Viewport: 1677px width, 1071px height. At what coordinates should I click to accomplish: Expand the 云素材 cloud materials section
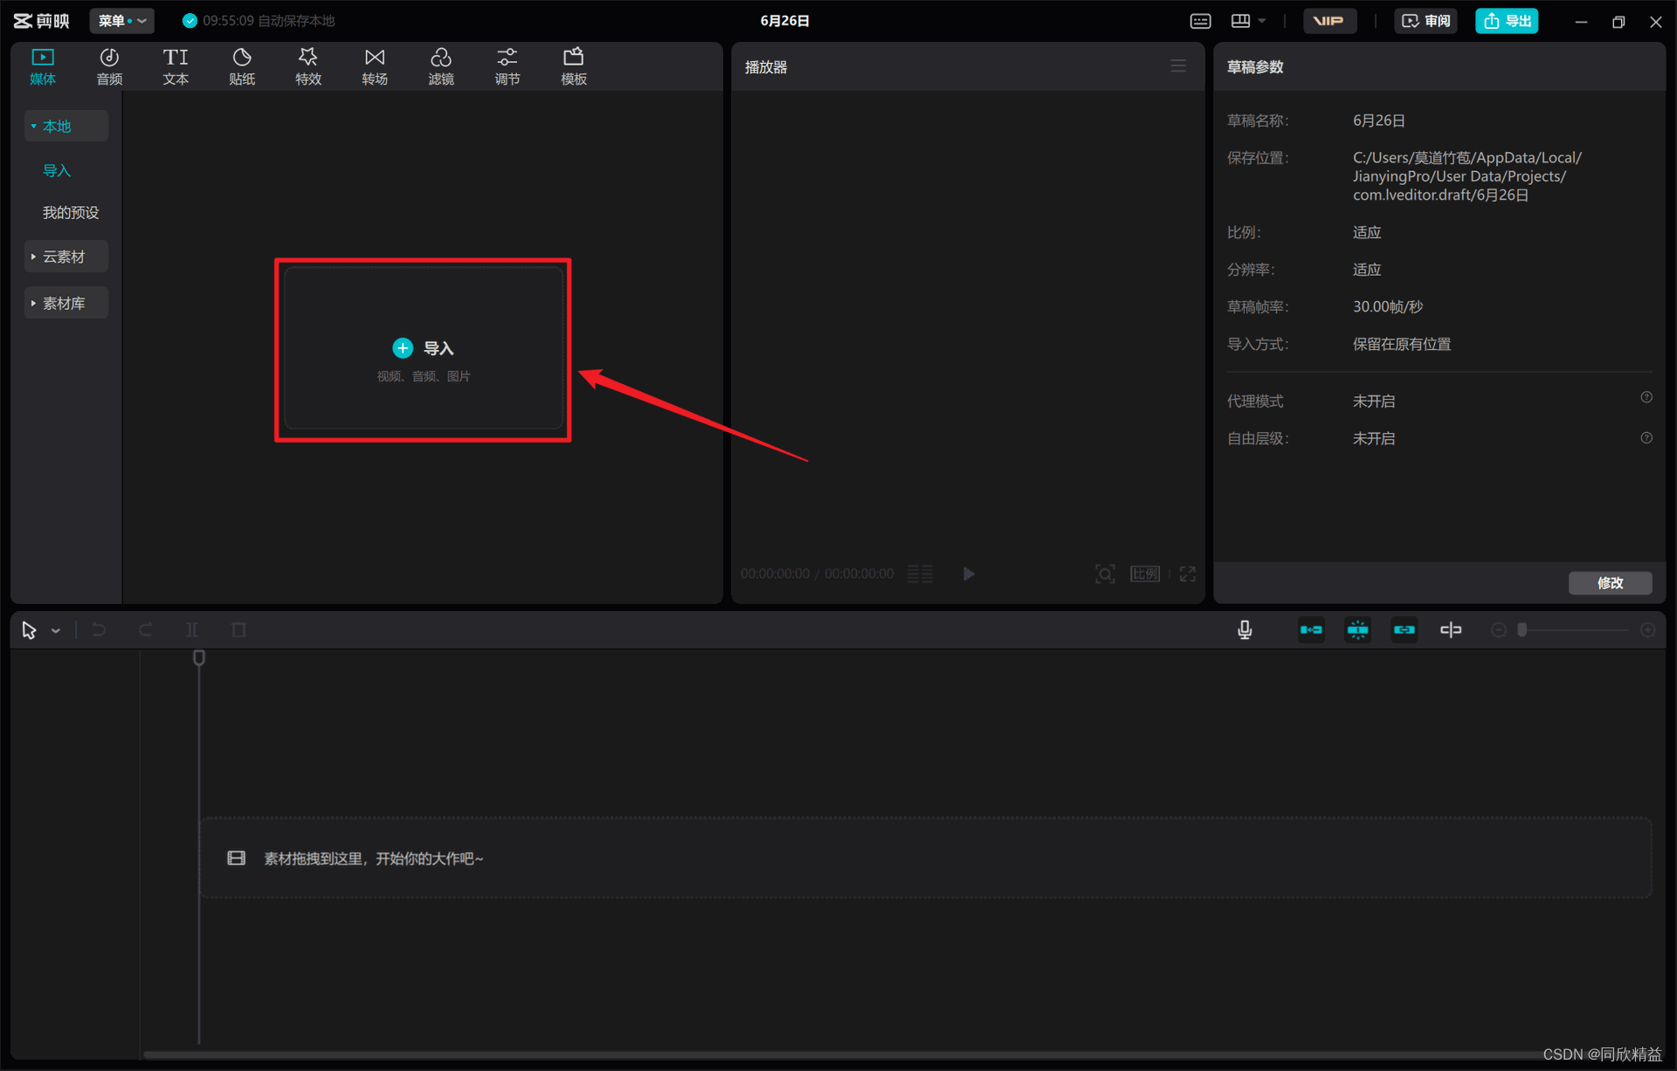66,257
